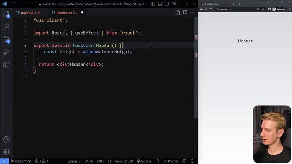Click the webcam video overlay thumbnail
The image size is (292, 164).
272,134
